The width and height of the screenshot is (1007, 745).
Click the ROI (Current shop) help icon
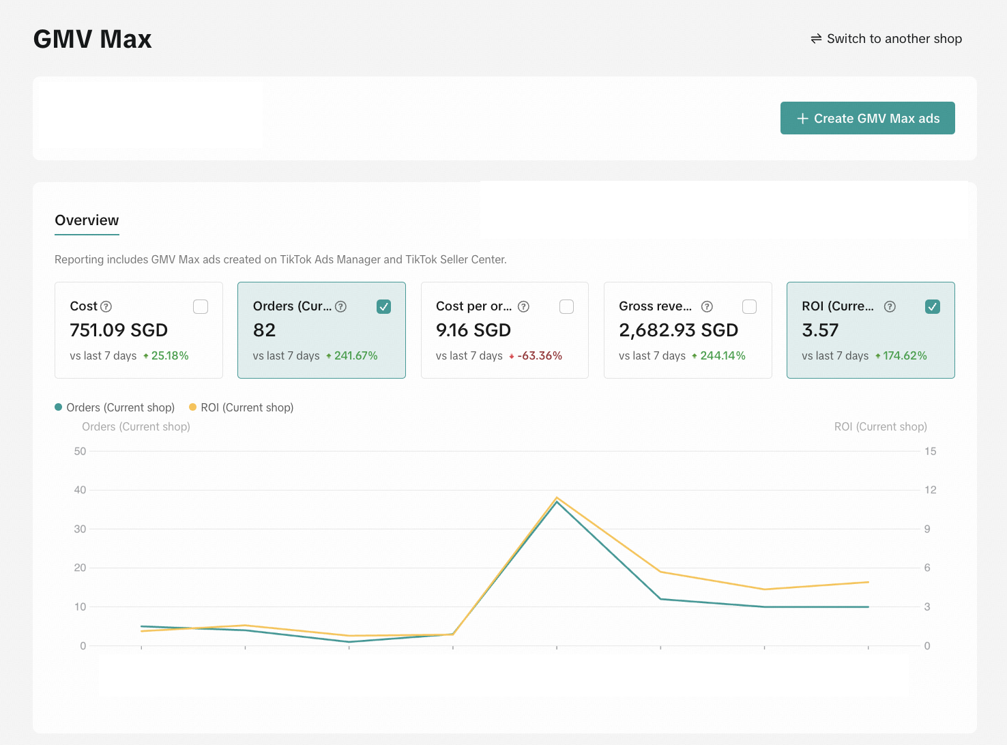click(x=890, y=307)
